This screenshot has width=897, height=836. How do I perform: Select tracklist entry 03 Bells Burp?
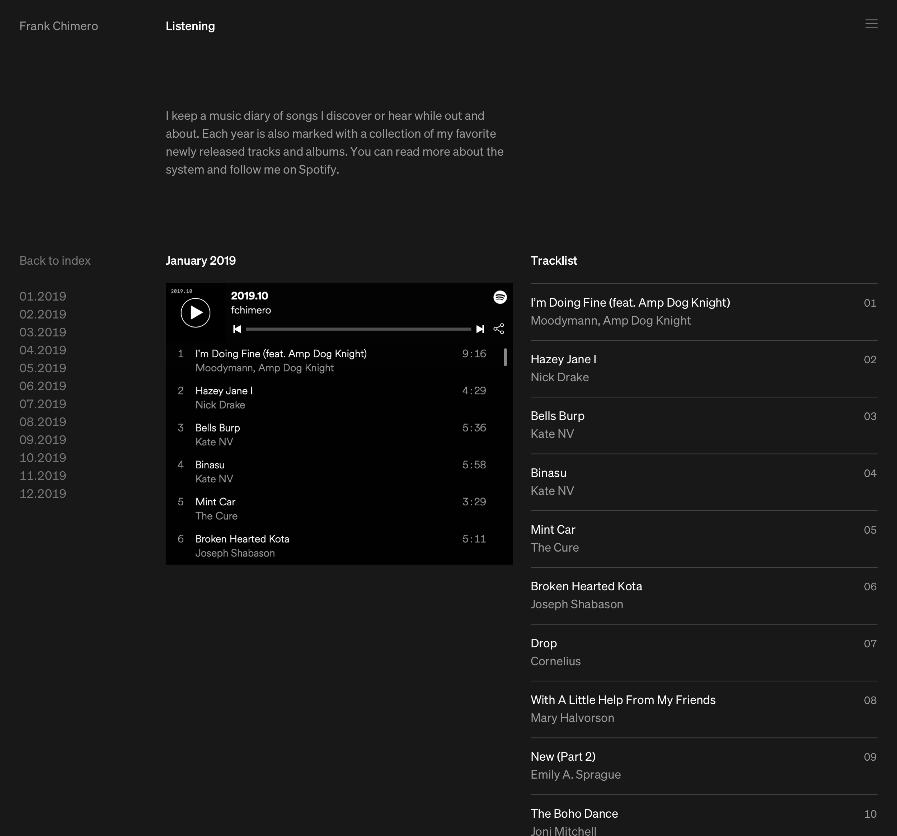[704, 425]
